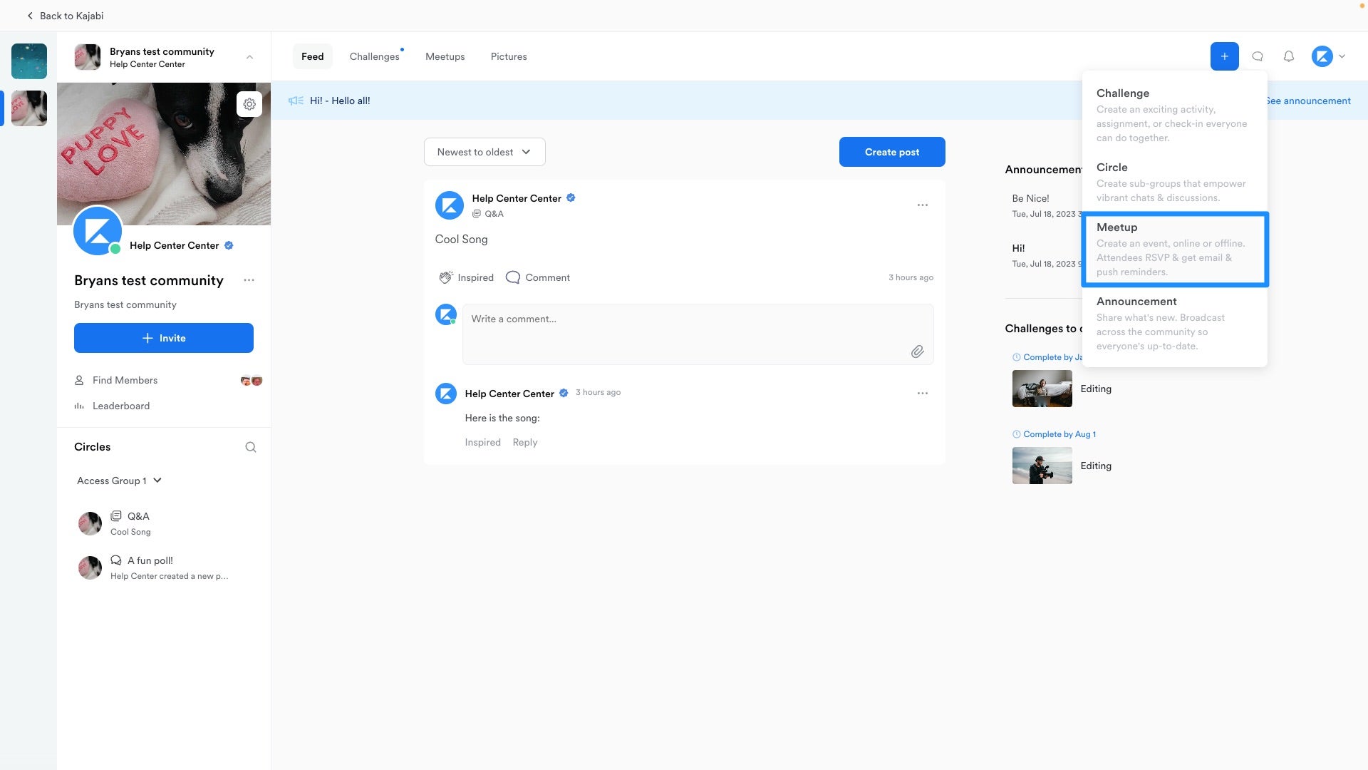Open Find Members

[125, 380]
